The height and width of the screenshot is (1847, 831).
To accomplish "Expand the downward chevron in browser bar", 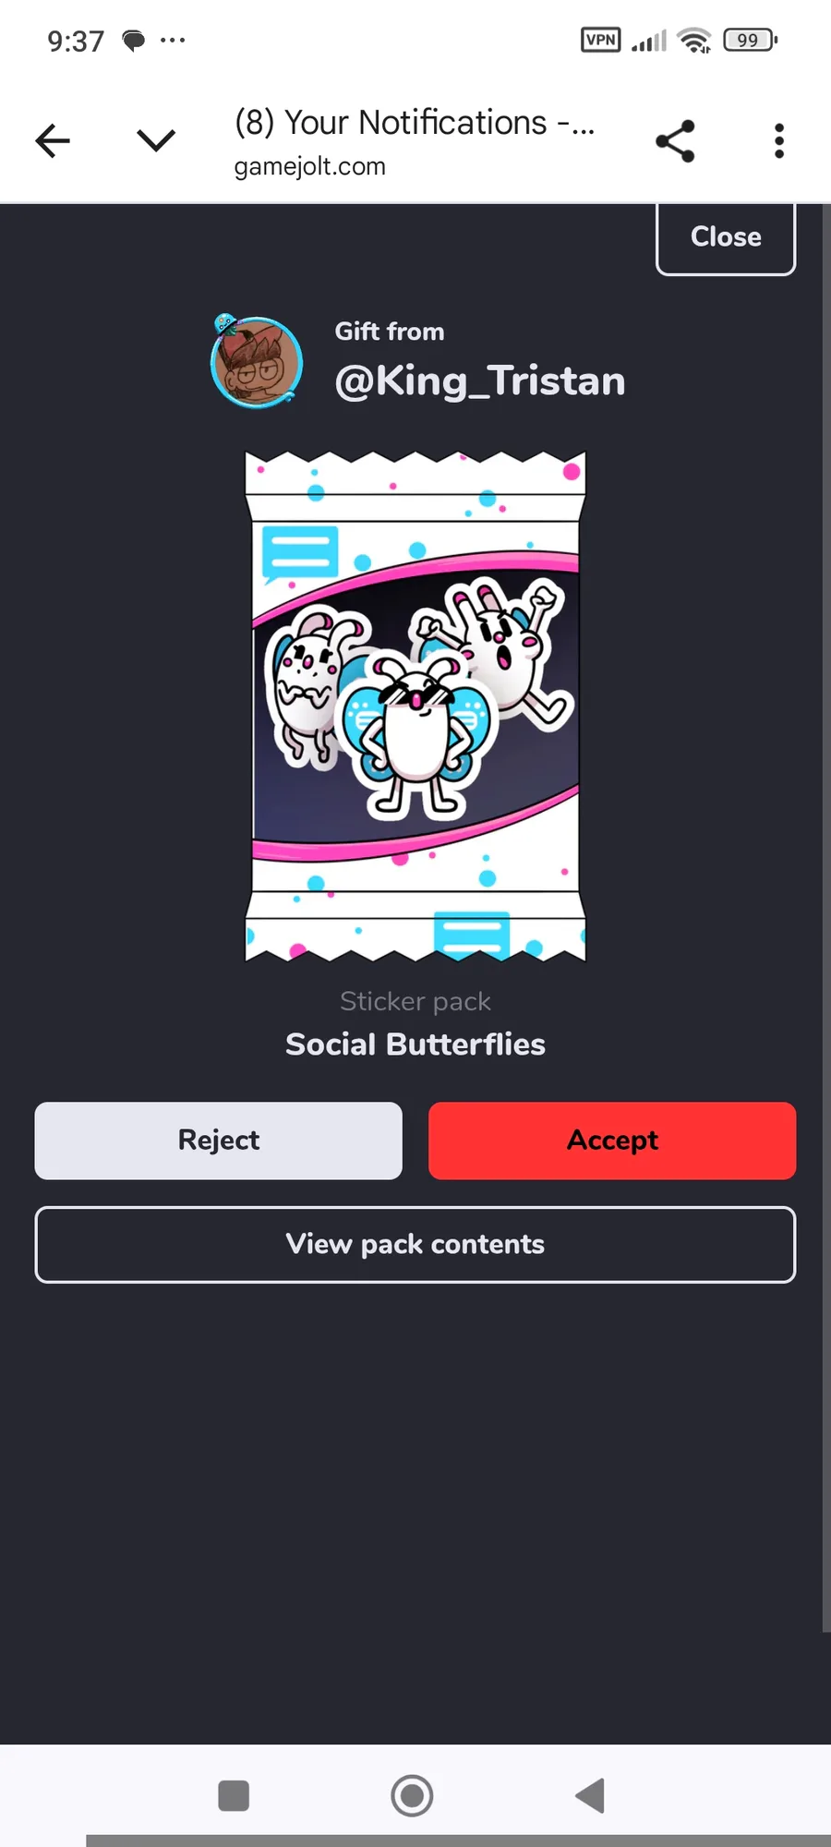I will pyautogui.click(x=156, y=140).
